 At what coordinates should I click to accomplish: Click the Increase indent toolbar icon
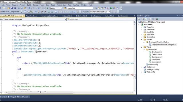click(x=45, y=12)
